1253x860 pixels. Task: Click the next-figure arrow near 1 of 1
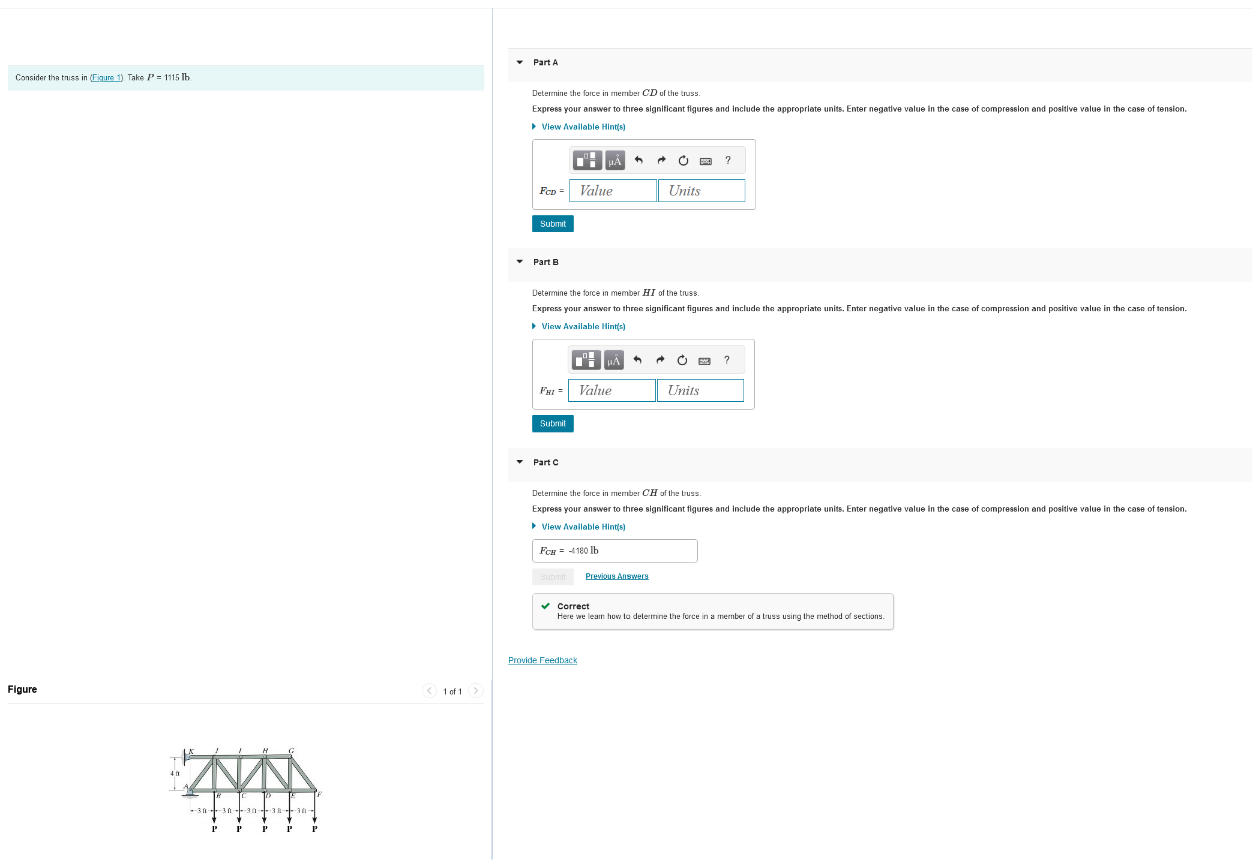click(x=475, y=691)
